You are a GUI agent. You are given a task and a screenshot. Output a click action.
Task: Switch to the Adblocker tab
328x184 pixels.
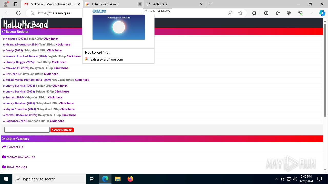[175, 4]
